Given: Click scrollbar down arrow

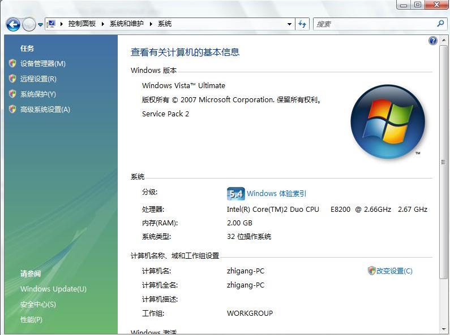Looking at the screenshot, I should point(444,329).
